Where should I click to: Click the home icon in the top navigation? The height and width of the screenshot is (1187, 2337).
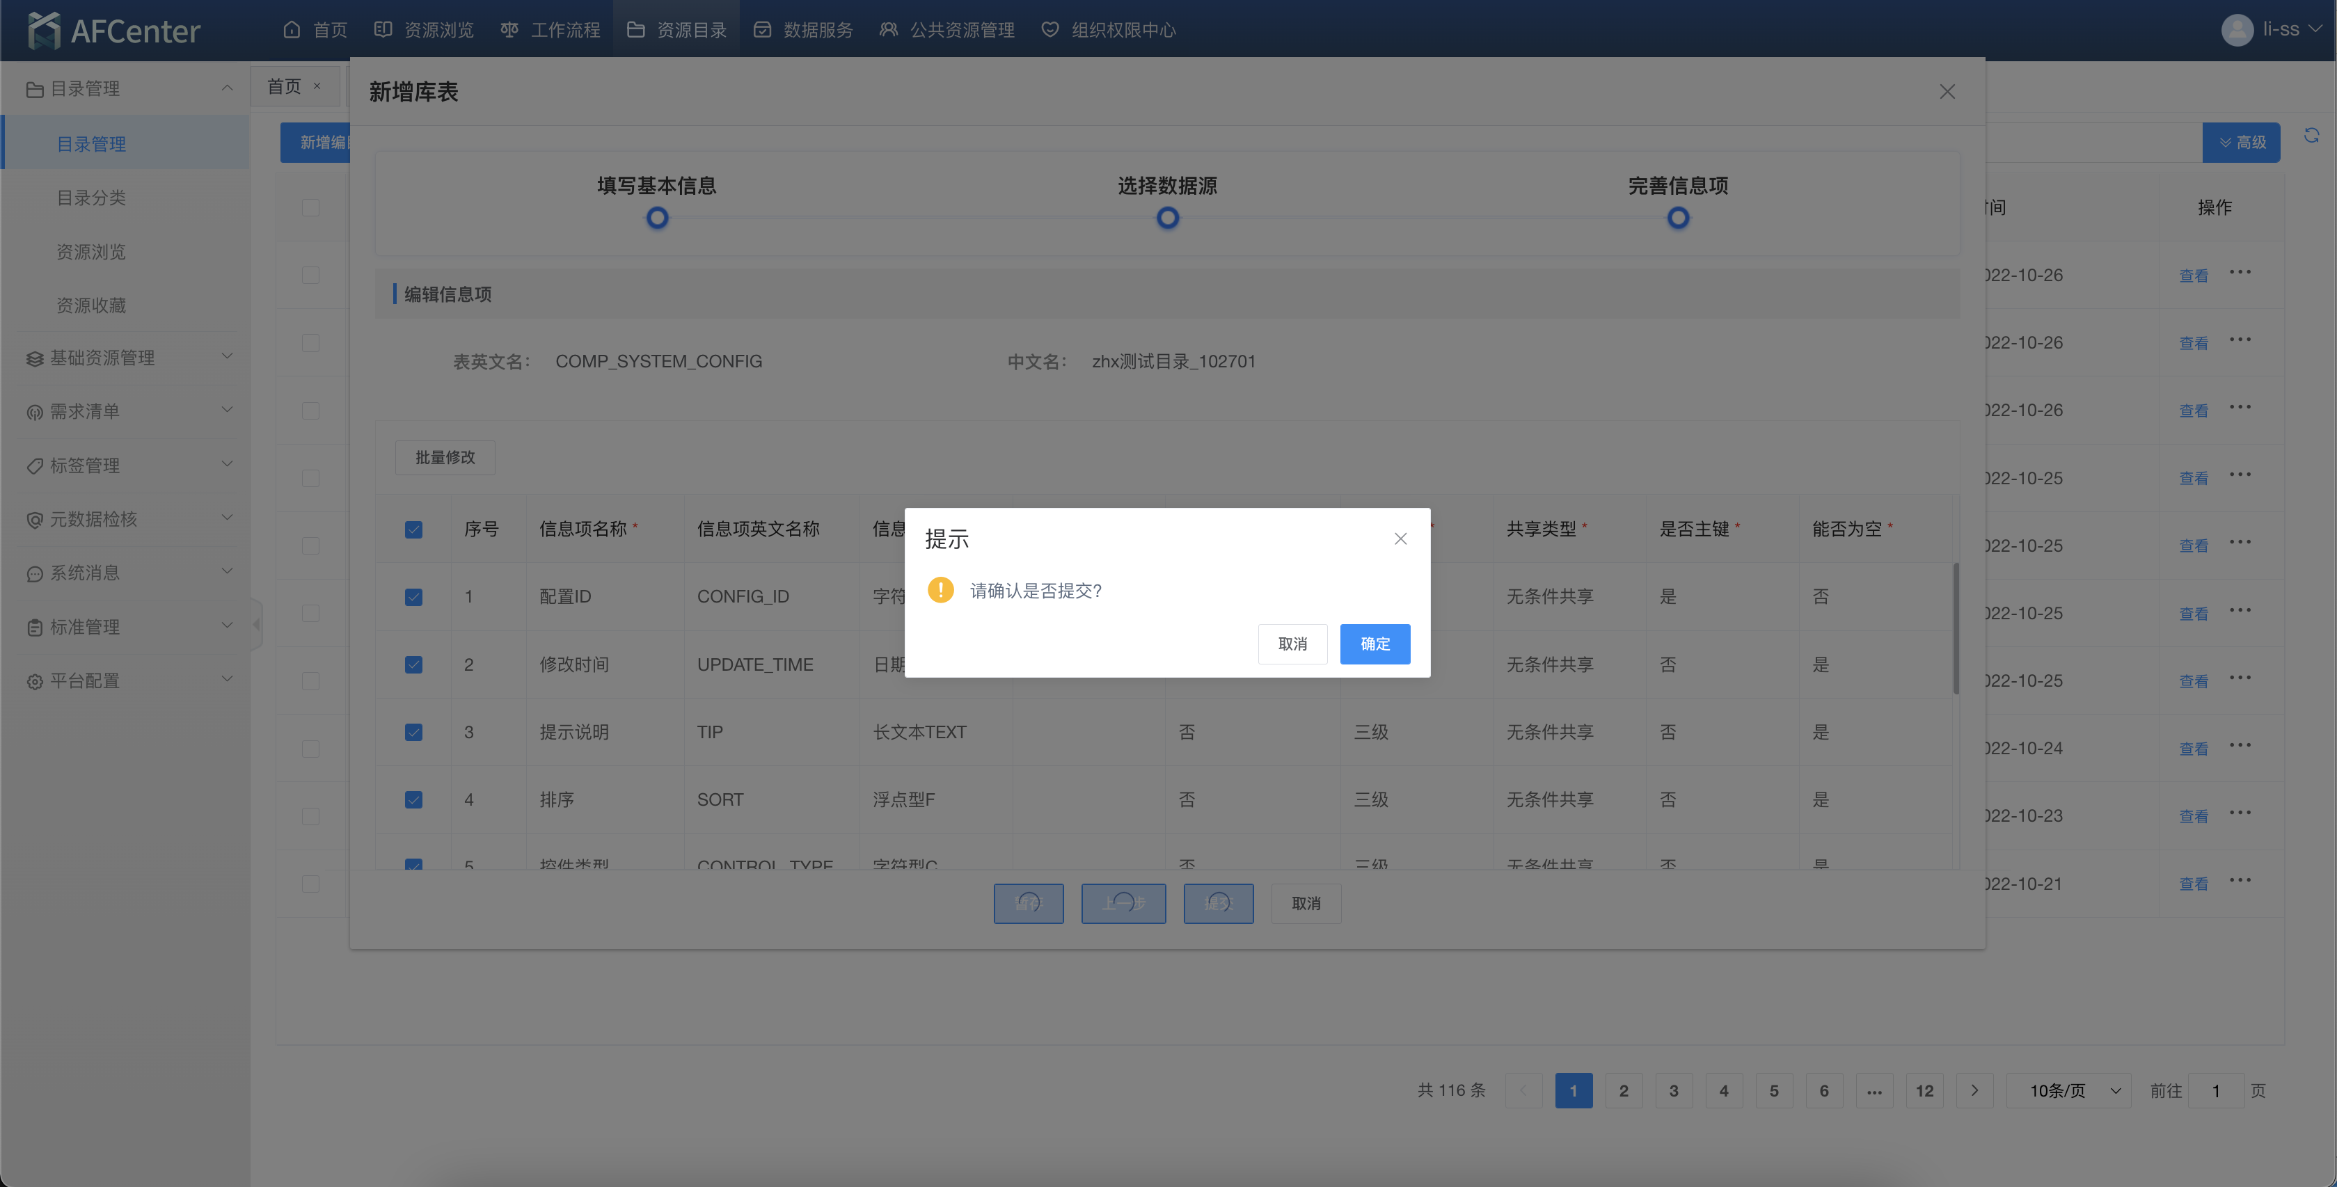point(291,30)
